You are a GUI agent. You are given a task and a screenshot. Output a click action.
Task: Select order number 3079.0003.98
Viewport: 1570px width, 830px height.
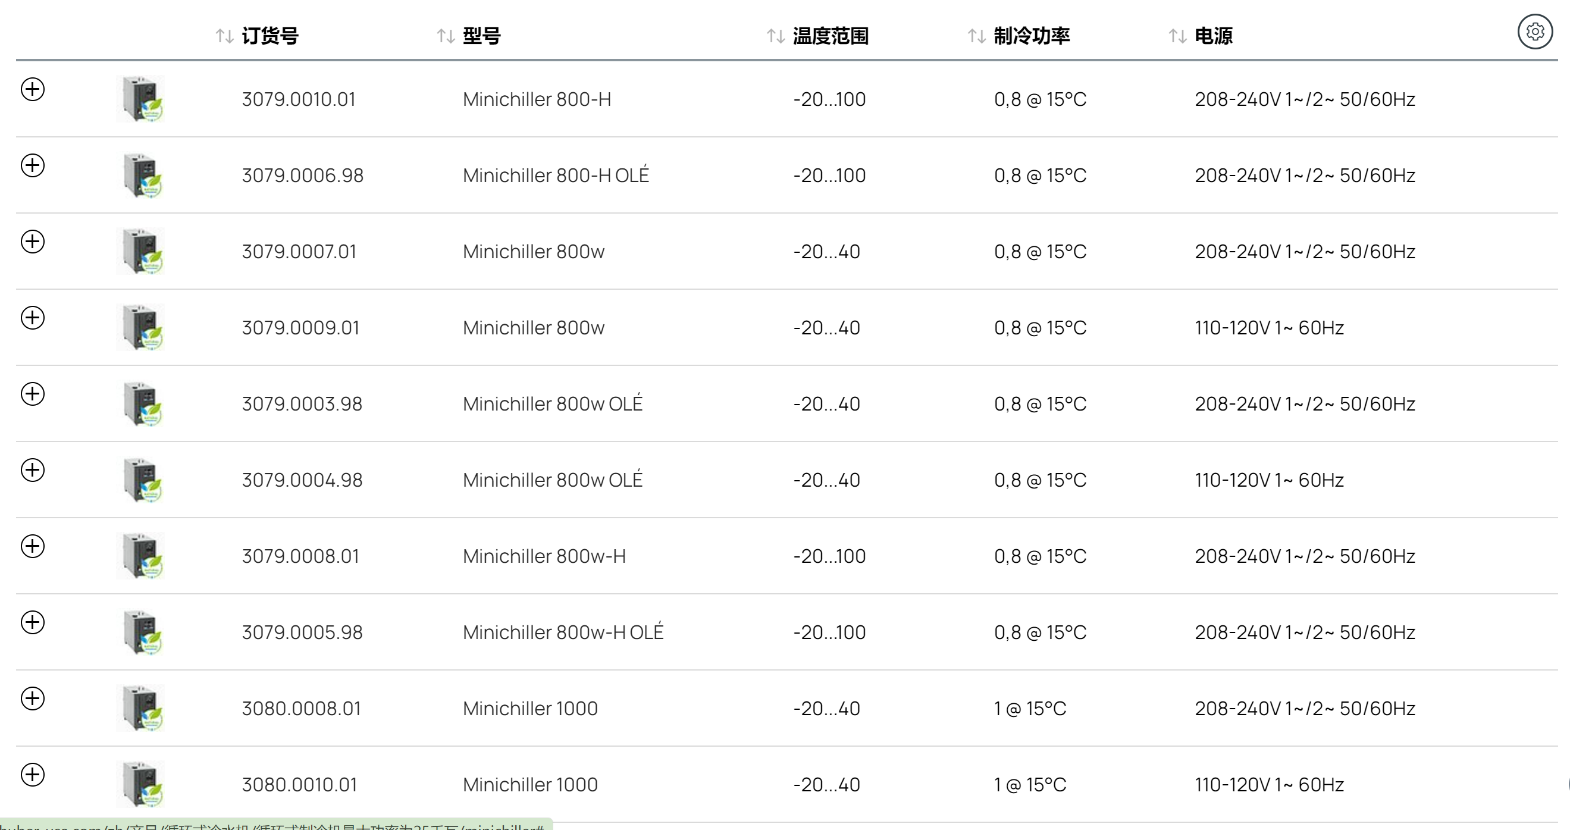pyautogui.click(x=302, y=404)
